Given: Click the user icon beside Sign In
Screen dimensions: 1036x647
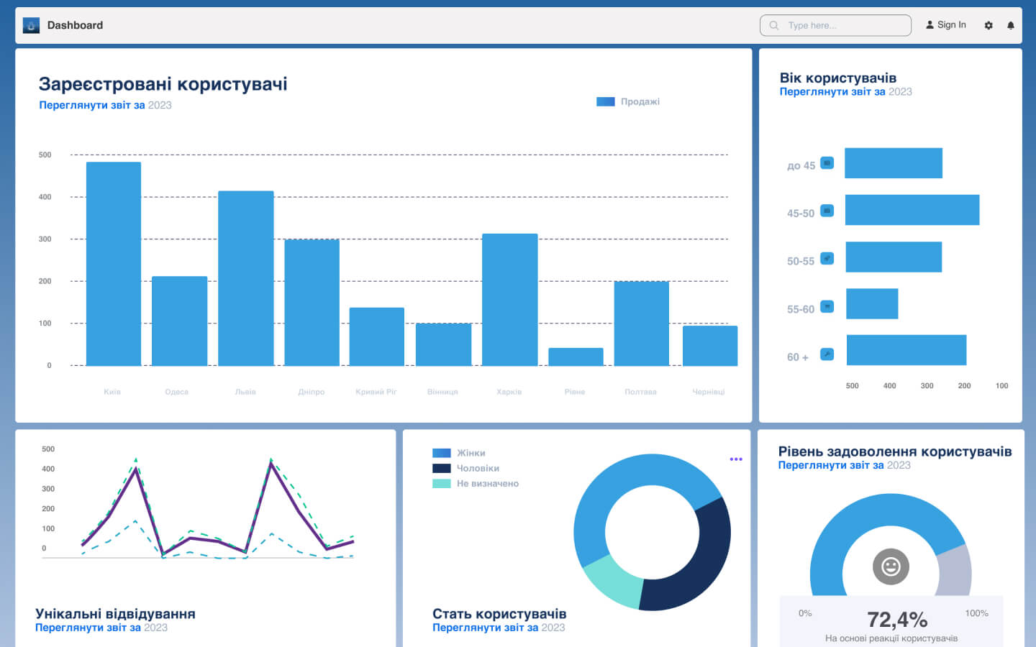Looking at the screenshot, I should 930,24.
